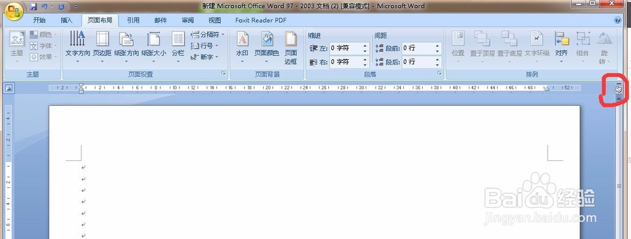Open the 主题 themes gallery

[17, 47]
